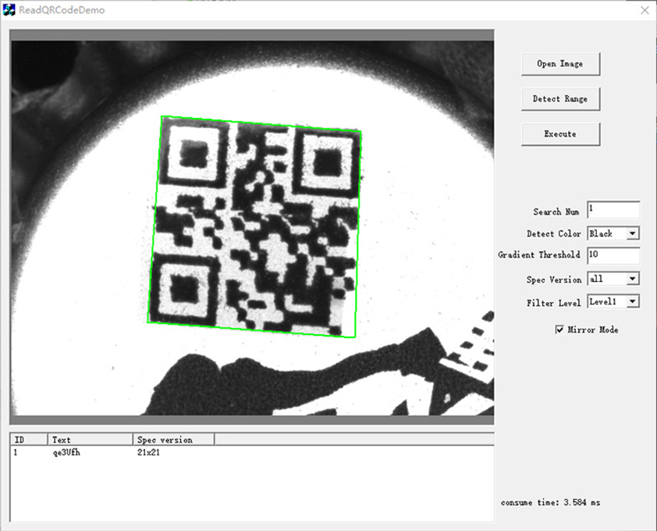Click the ReadQRCodeDemo application icon

pos(11,10)
